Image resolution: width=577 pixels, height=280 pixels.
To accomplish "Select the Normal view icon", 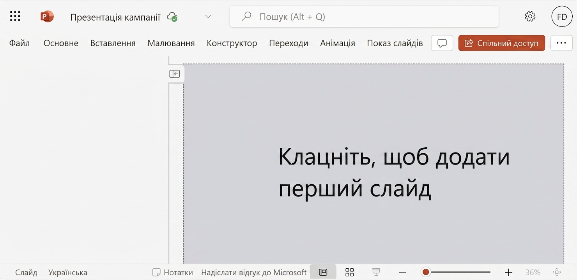I will pyautogui.click(x=323, y=272).
